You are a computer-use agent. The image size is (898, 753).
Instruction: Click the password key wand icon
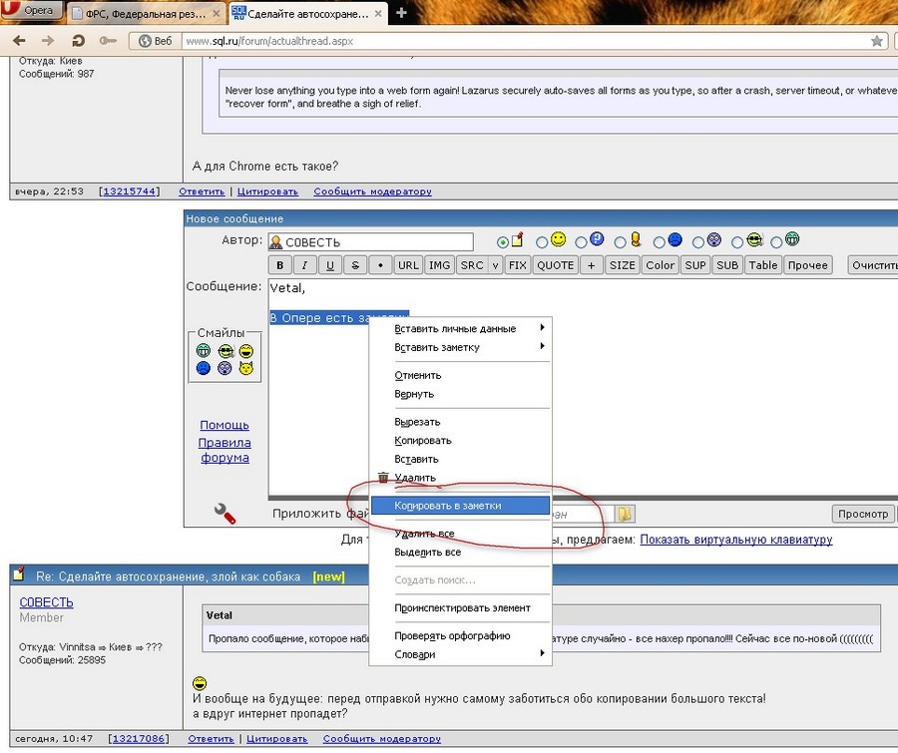click(x=108, y=41)
